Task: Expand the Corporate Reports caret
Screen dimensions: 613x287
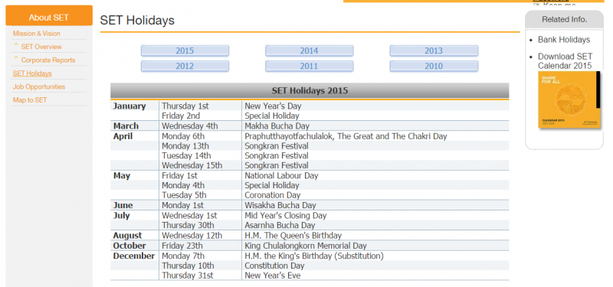Action: [x=15, y=59]
